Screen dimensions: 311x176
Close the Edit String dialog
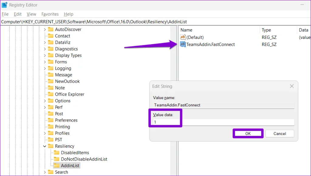[292, 86]
